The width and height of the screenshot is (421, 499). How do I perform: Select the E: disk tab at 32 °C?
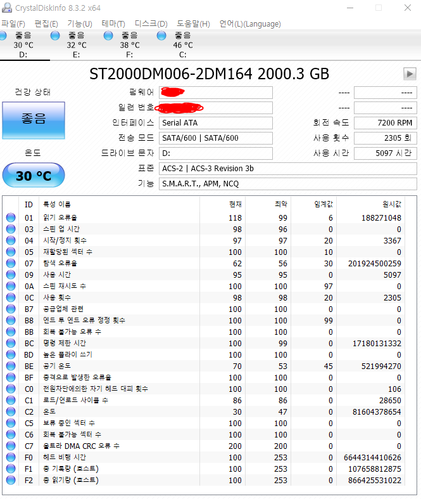(76, 45)
